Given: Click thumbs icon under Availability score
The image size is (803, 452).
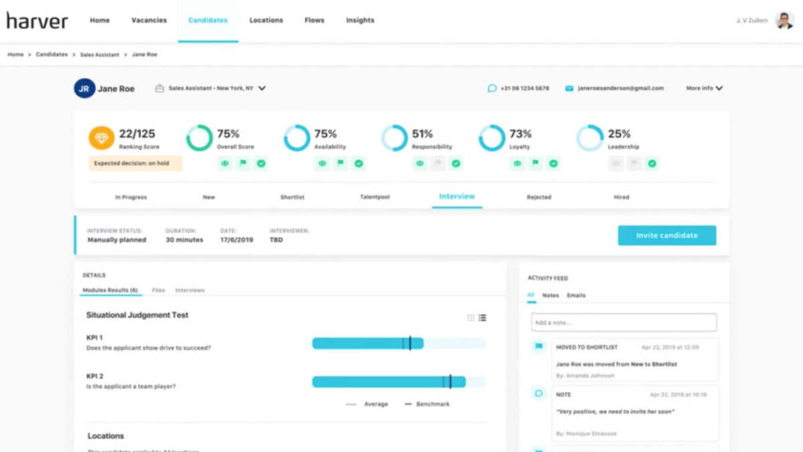Looking at the screenshot, I should (x=322, y=163).
